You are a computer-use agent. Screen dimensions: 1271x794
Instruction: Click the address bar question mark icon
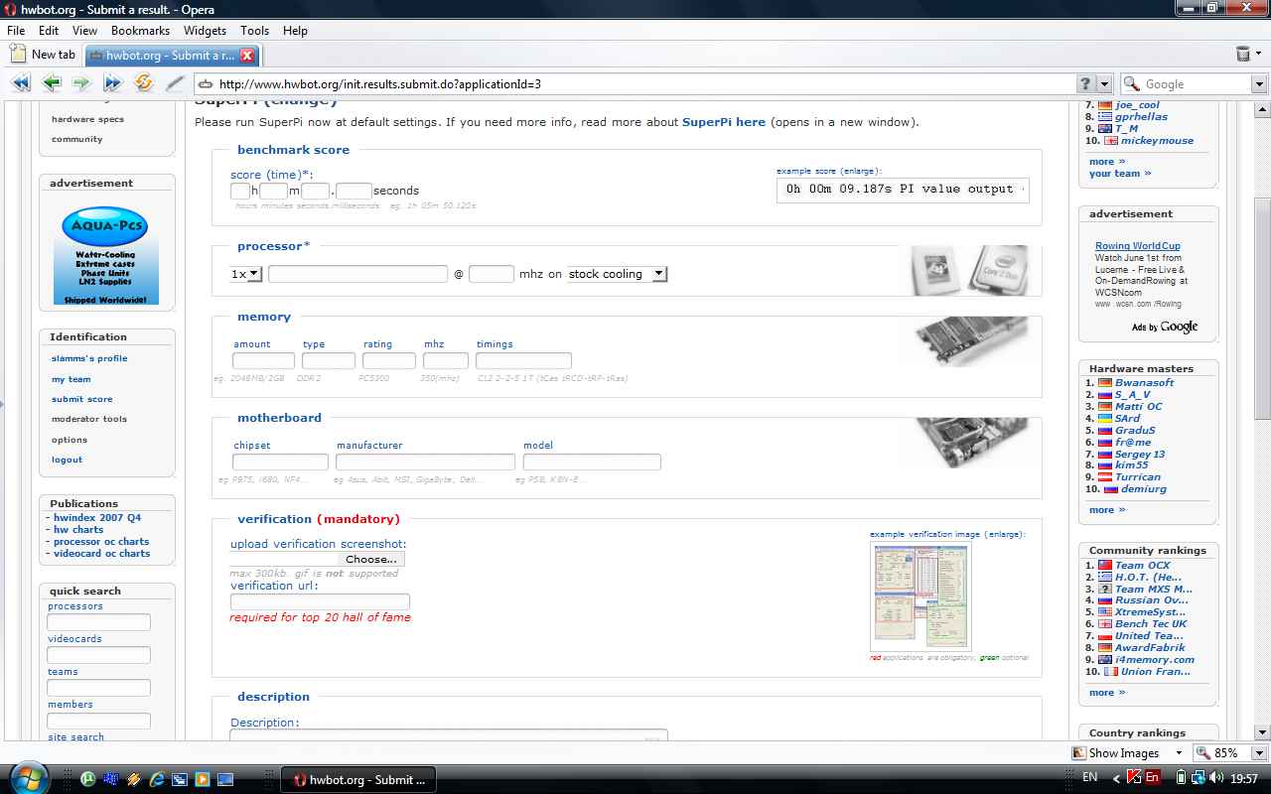click(1086, 84)
